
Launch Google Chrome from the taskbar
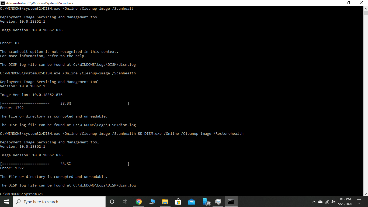coord(139,202)
